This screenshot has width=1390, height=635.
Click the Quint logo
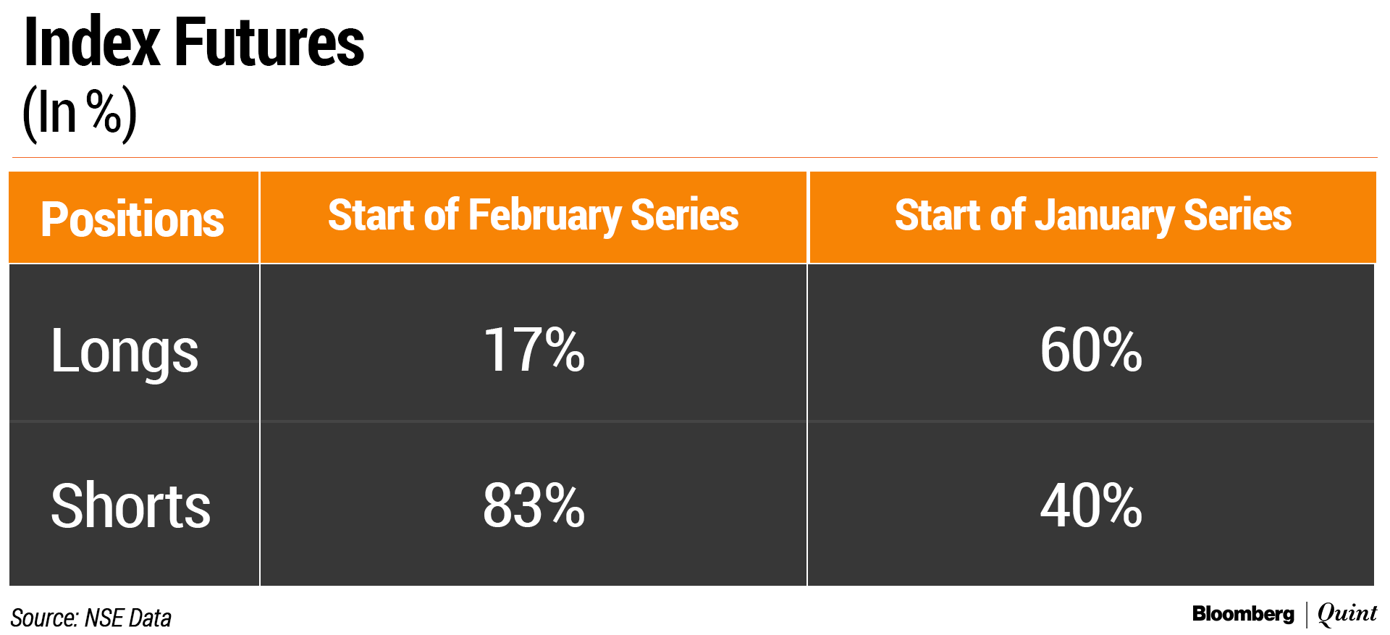pos(1347,613)
